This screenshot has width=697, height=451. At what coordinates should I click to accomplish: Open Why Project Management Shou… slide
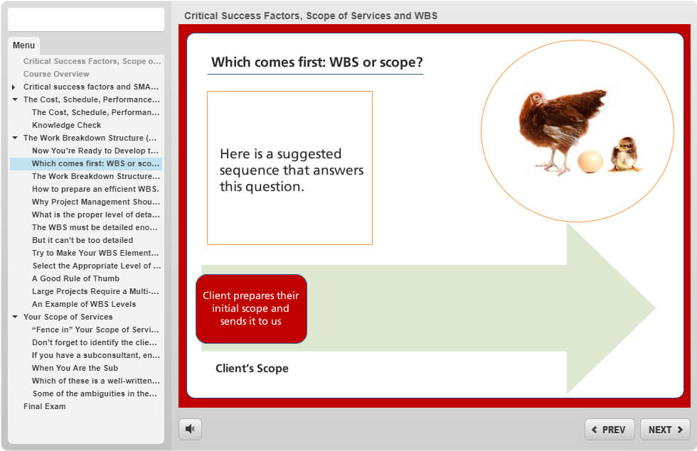pos(96,202)
